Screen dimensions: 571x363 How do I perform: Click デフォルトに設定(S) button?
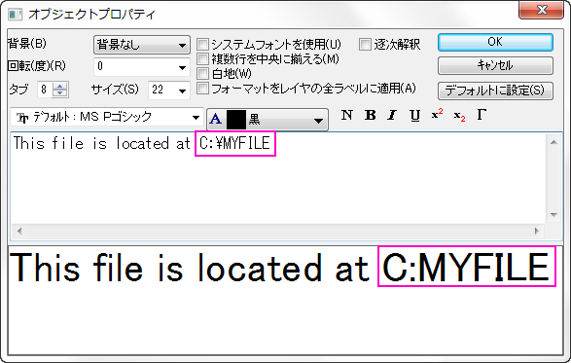coord(495,91)
